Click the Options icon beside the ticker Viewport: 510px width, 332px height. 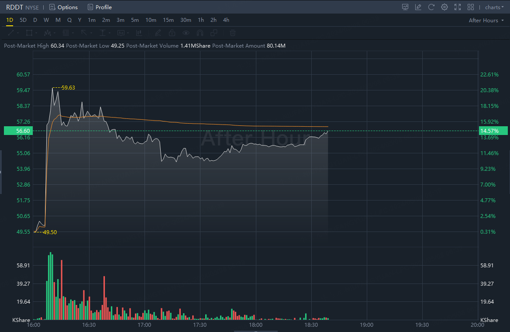pos(52,7)
